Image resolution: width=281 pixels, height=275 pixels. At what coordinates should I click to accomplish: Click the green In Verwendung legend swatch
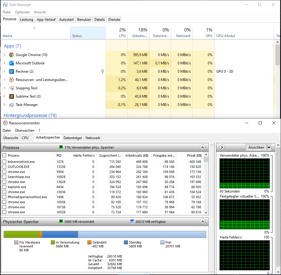53,242
